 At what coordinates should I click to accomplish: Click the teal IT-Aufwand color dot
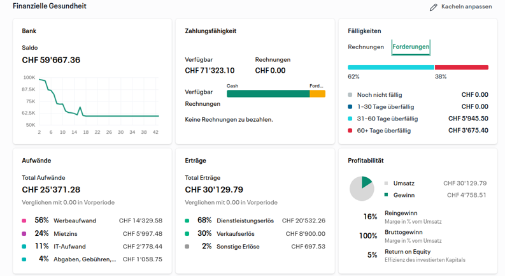(24, 247)
